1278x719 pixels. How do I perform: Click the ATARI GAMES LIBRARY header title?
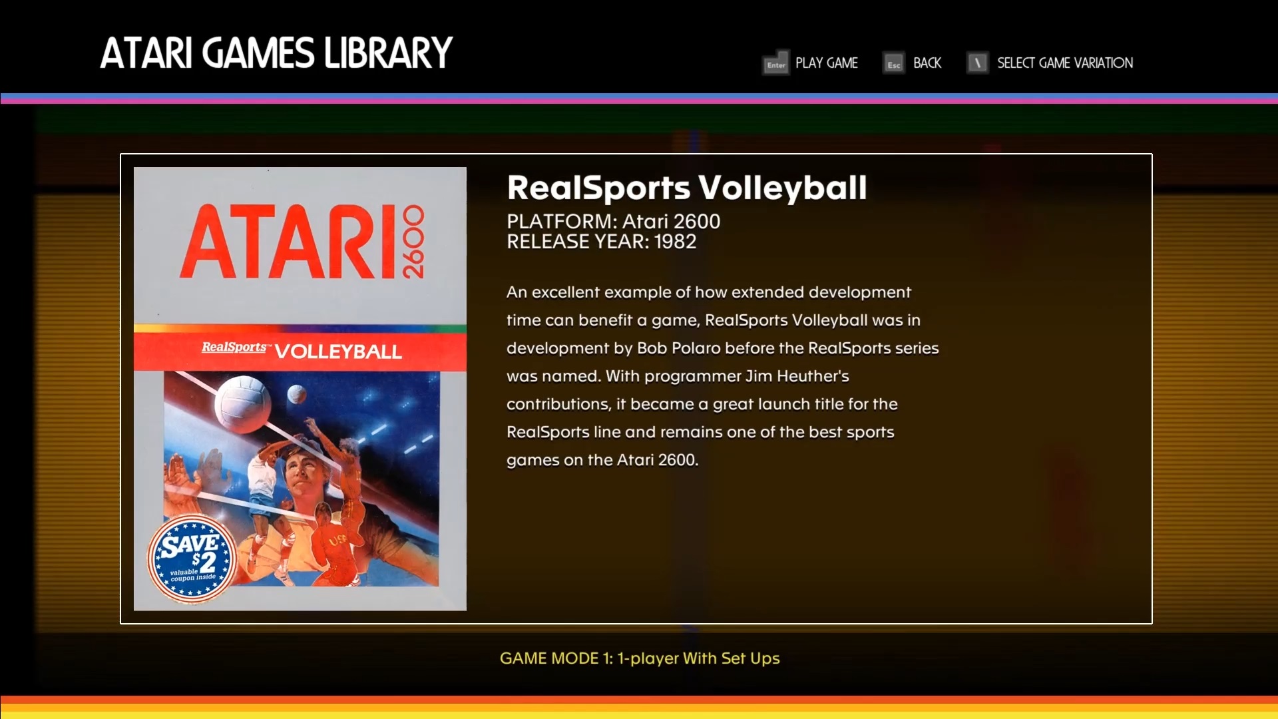click(x=276, y=53)
